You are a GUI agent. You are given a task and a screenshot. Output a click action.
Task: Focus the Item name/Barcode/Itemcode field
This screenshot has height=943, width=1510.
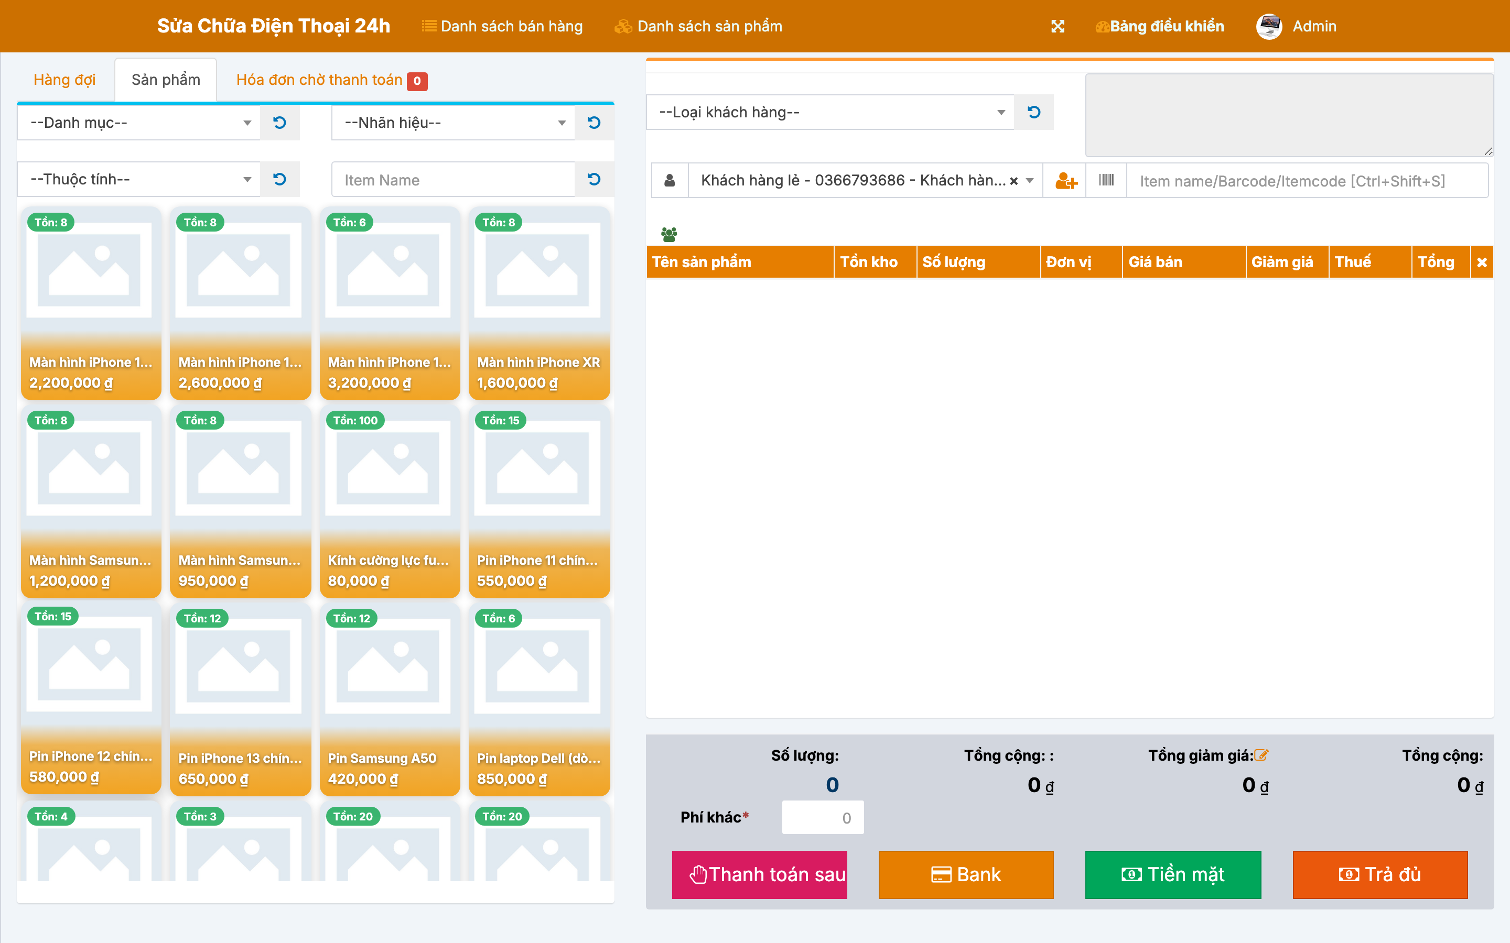click(1307, 181)
